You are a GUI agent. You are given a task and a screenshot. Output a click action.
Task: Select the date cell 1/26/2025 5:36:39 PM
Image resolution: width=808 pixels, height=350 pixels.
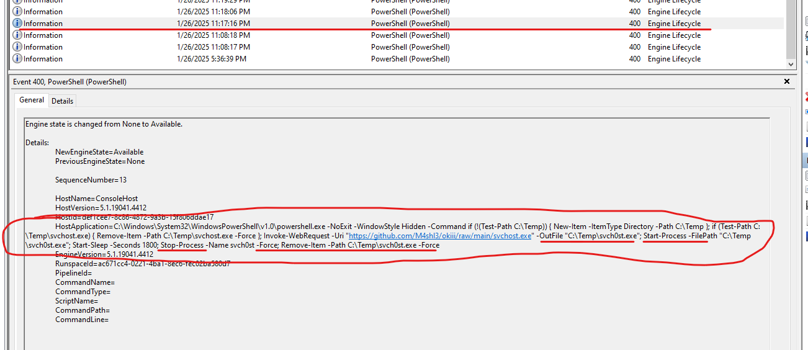[212, 59]
